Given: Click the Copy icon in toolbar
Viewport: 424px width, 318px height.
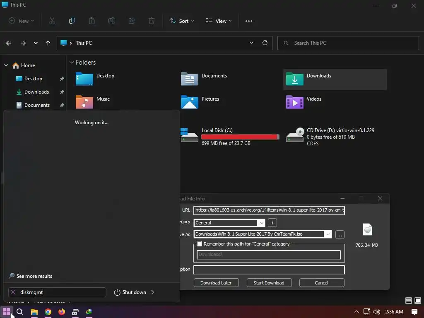Looking at the screenshot, I should click(x=72, y=21).
